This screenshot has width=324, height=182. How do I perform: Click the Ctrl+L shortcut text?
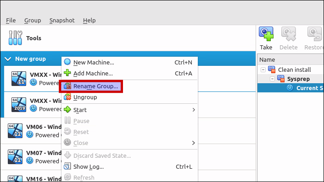184,166
